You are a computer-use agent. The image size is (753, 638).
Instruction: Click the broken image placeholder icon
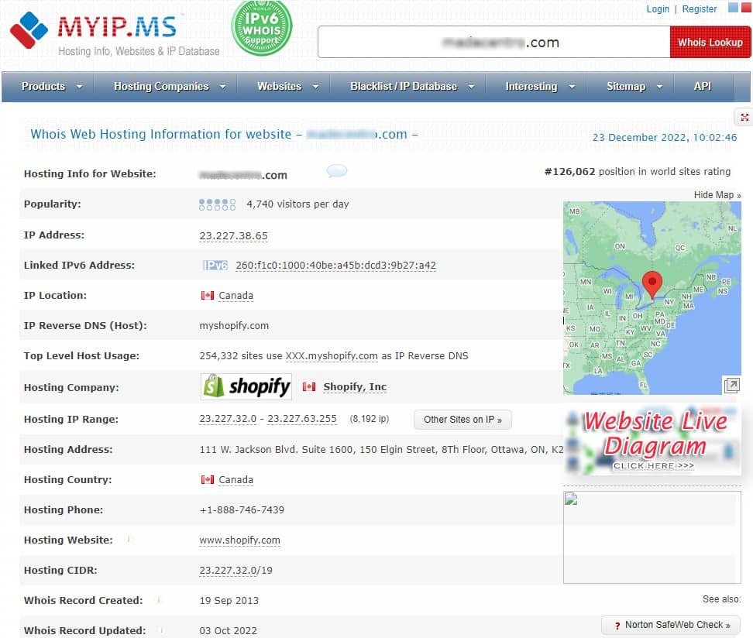click(571, 499)
